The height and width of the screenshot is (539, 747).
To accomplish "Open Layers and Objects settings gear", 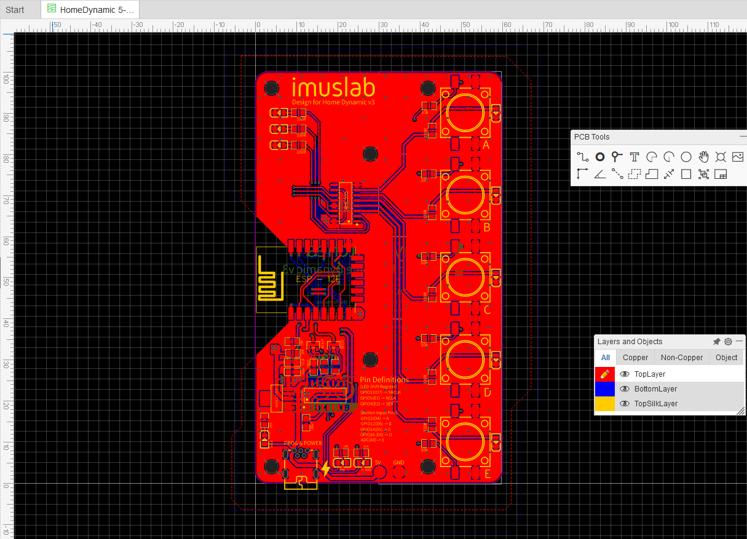I will [x=728, y=341].
